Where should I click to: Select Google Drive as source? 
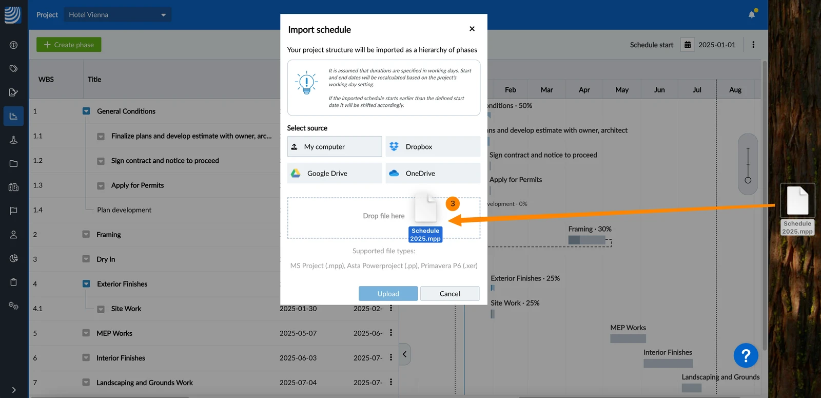335,173
